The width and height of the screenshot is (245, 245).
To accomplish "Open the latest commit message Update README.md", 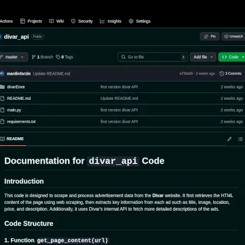I will pos(51,73).
